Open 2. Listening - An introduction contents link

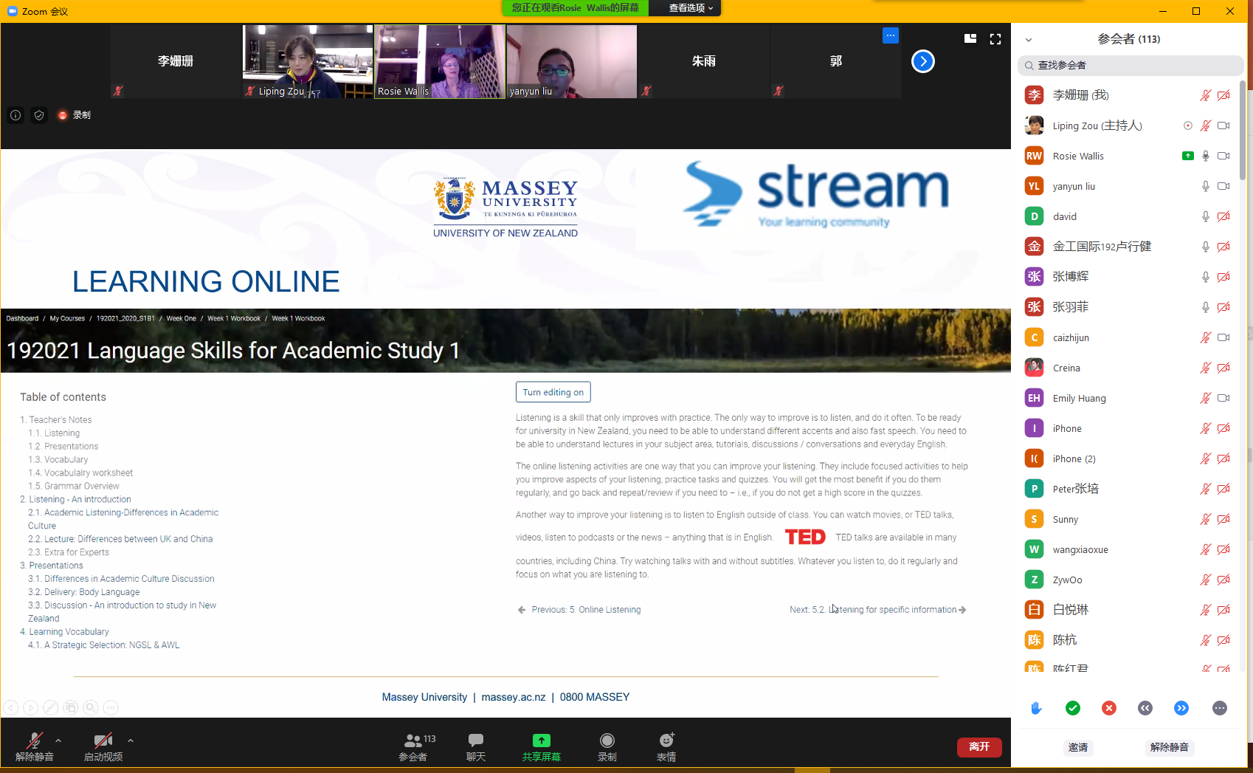75,499
